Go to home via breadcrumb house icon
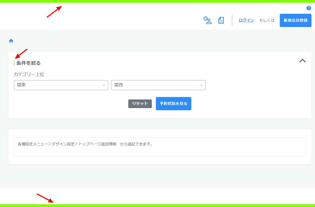315x207 pixels. pos(11,41)
